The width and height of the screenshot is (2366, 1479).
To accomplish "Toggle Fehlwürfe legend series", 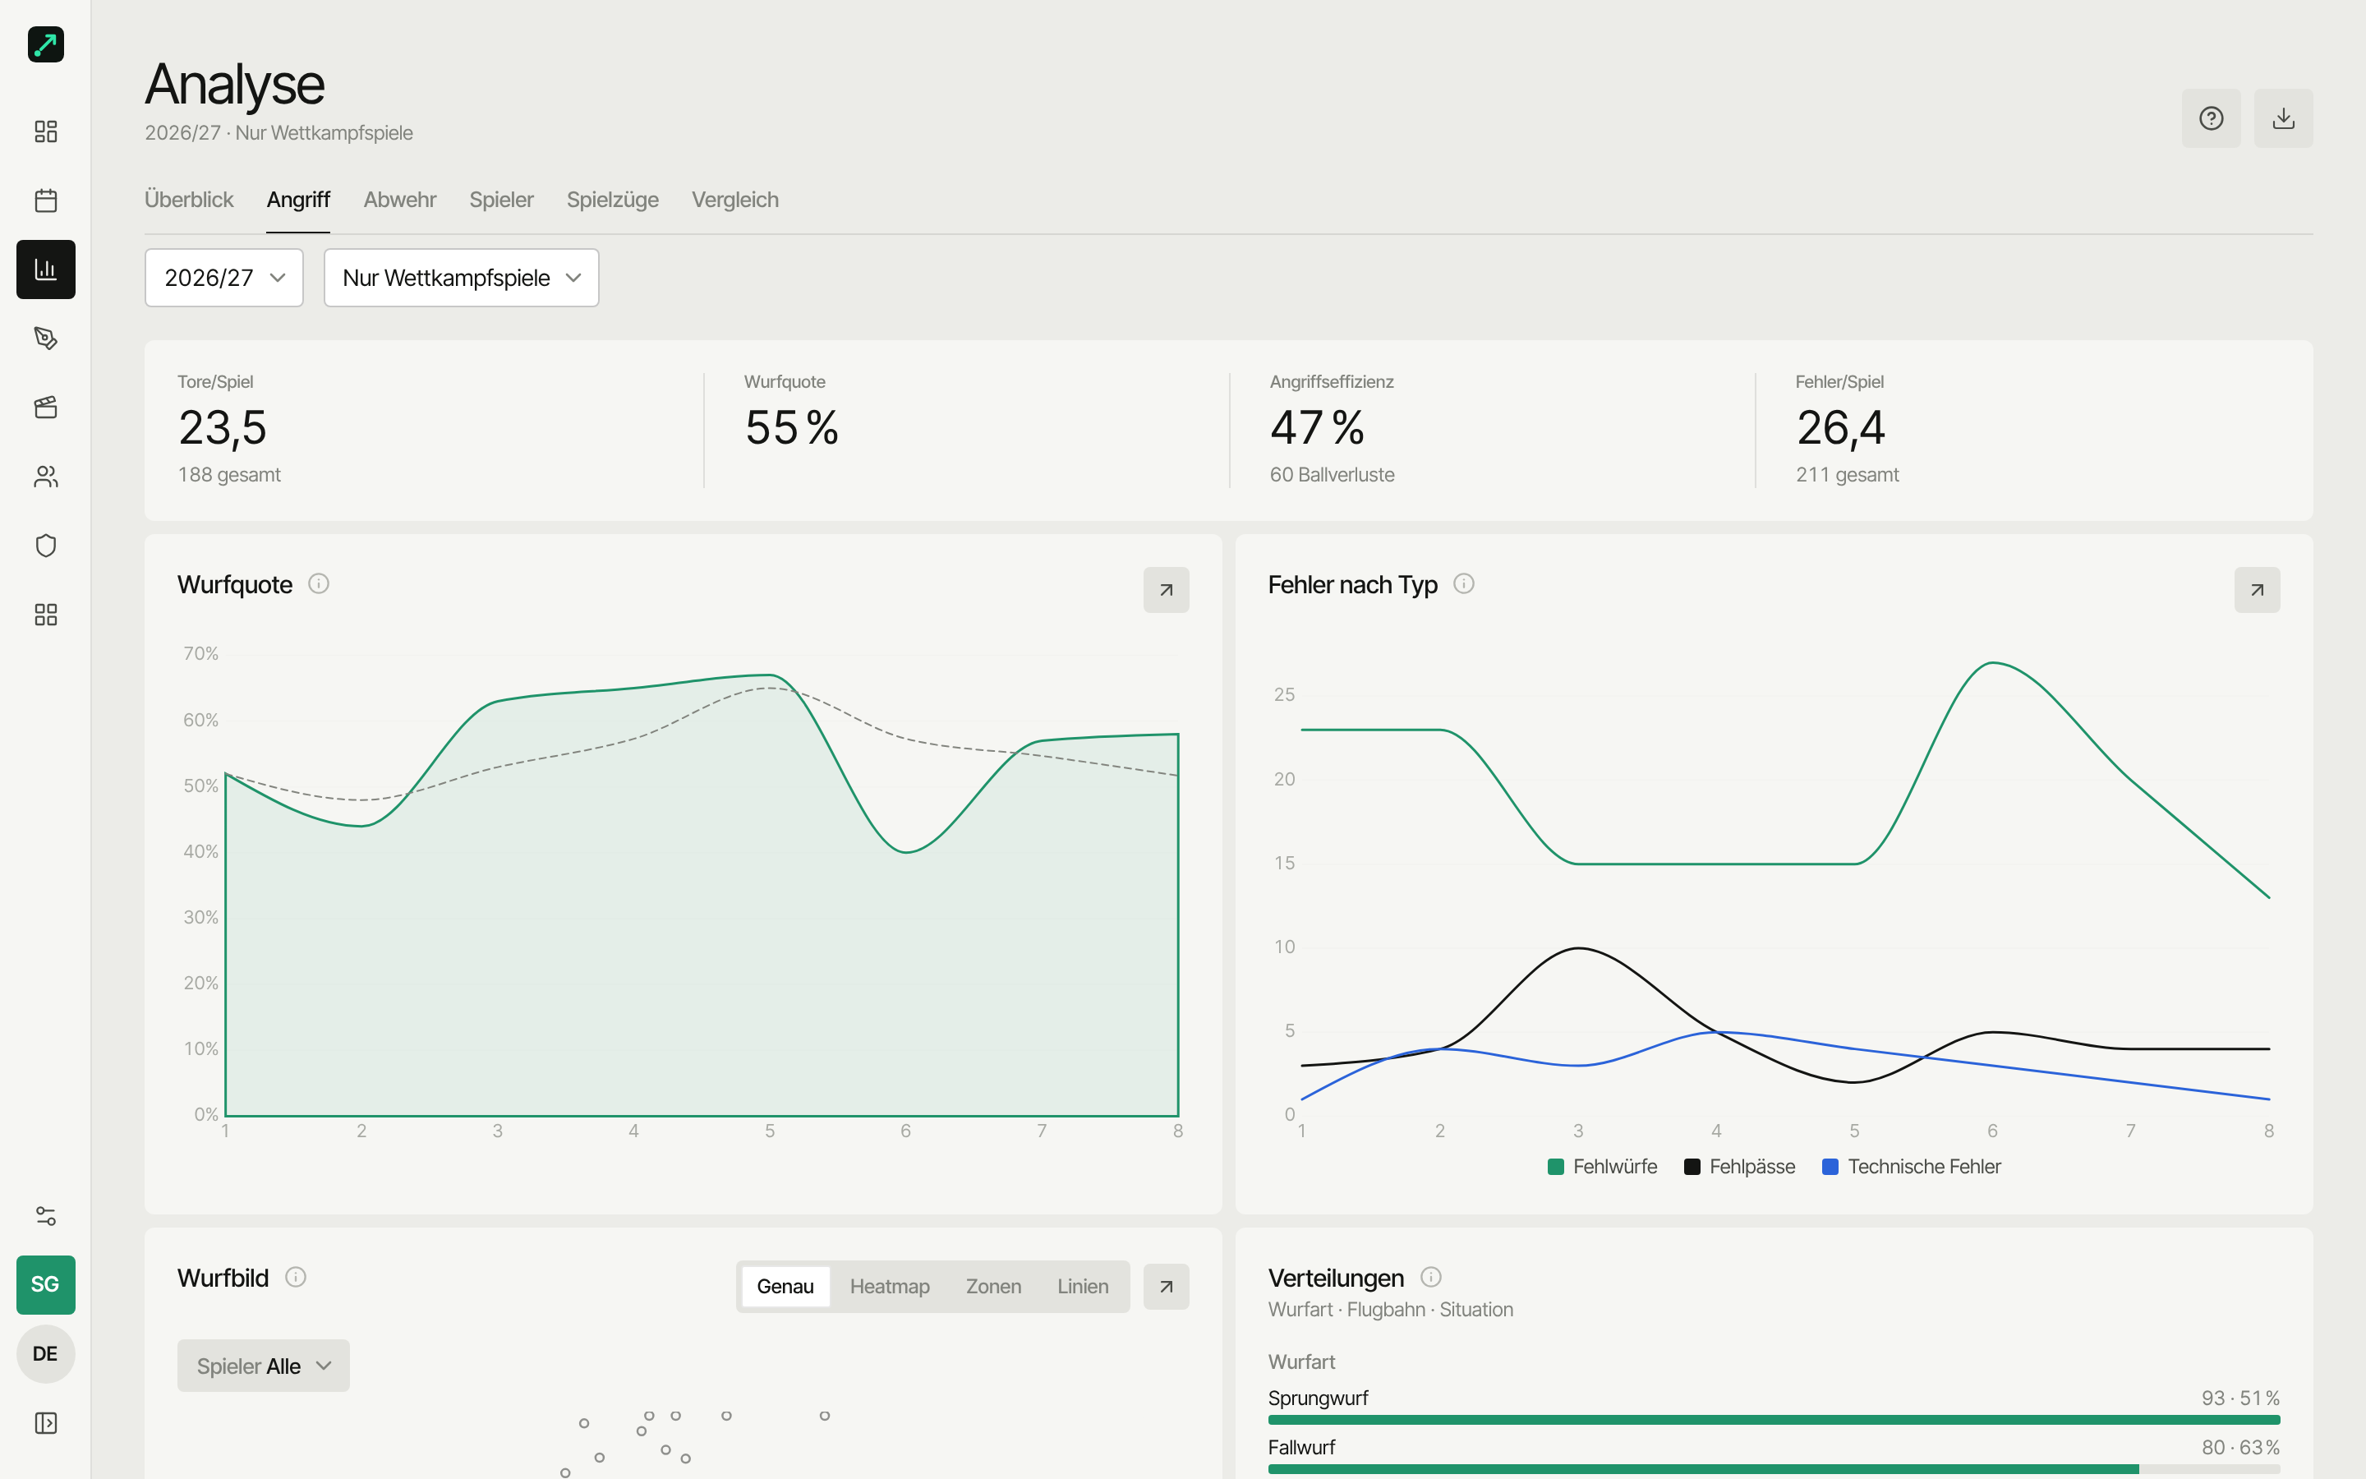I will [x=1603, y=1167].
